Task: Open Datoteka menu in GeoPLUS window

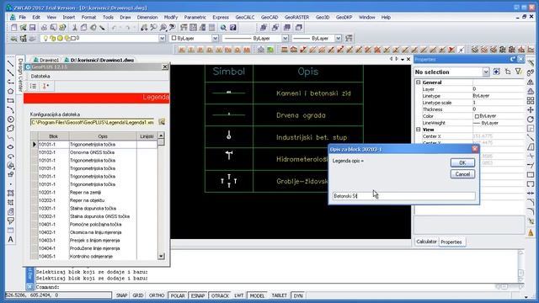Action: (40, 76)
